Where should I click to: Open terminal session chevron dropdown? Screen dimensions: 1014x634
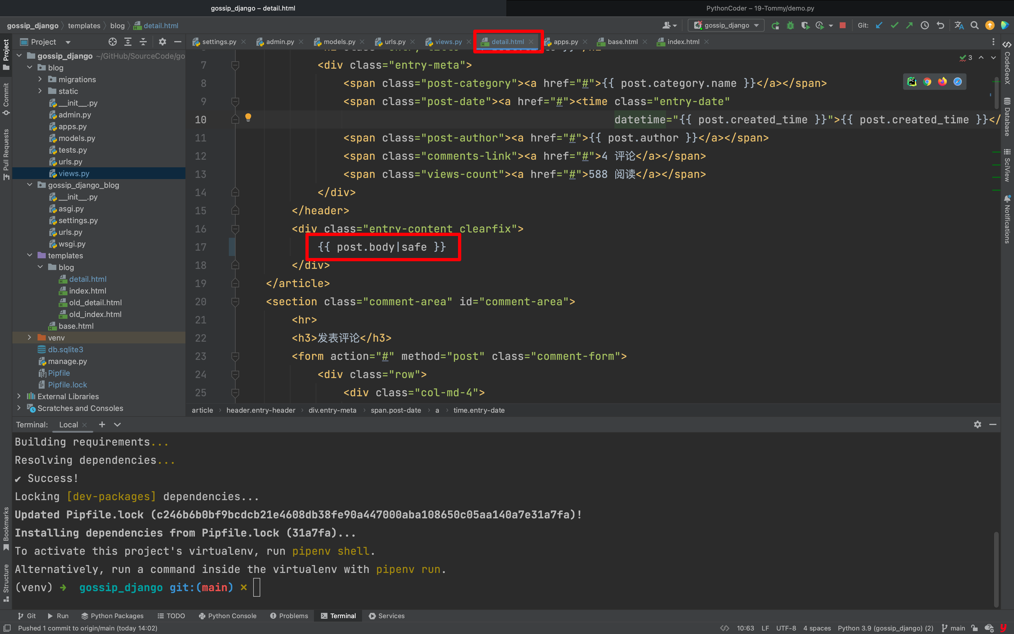point(117,424)
